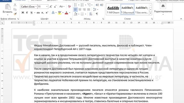Apply subscript x₂ formatting
184x103 pixels.
[43, 13]
